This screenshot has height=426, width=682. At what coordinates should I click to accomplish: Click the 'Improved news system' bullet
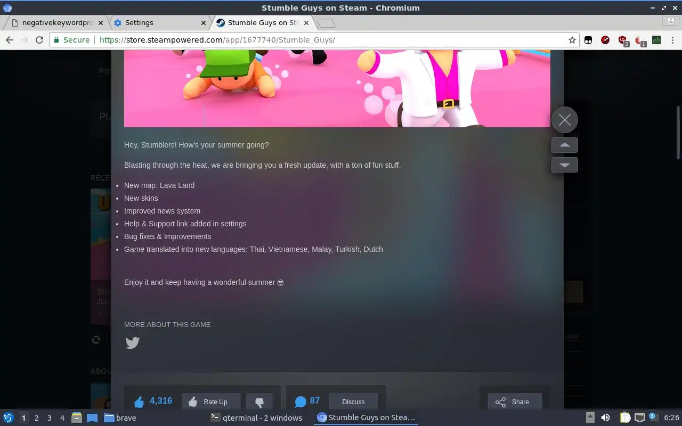click(162, 211)
